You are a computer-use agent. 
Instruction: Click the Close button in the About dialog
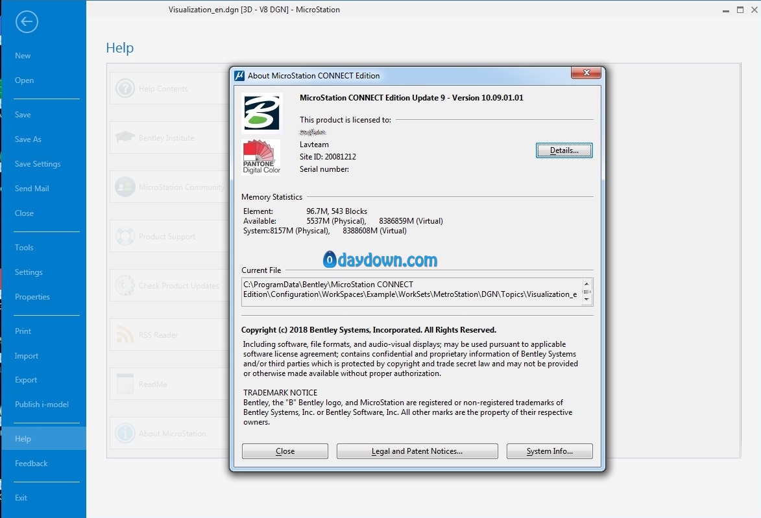pos(285,451)
